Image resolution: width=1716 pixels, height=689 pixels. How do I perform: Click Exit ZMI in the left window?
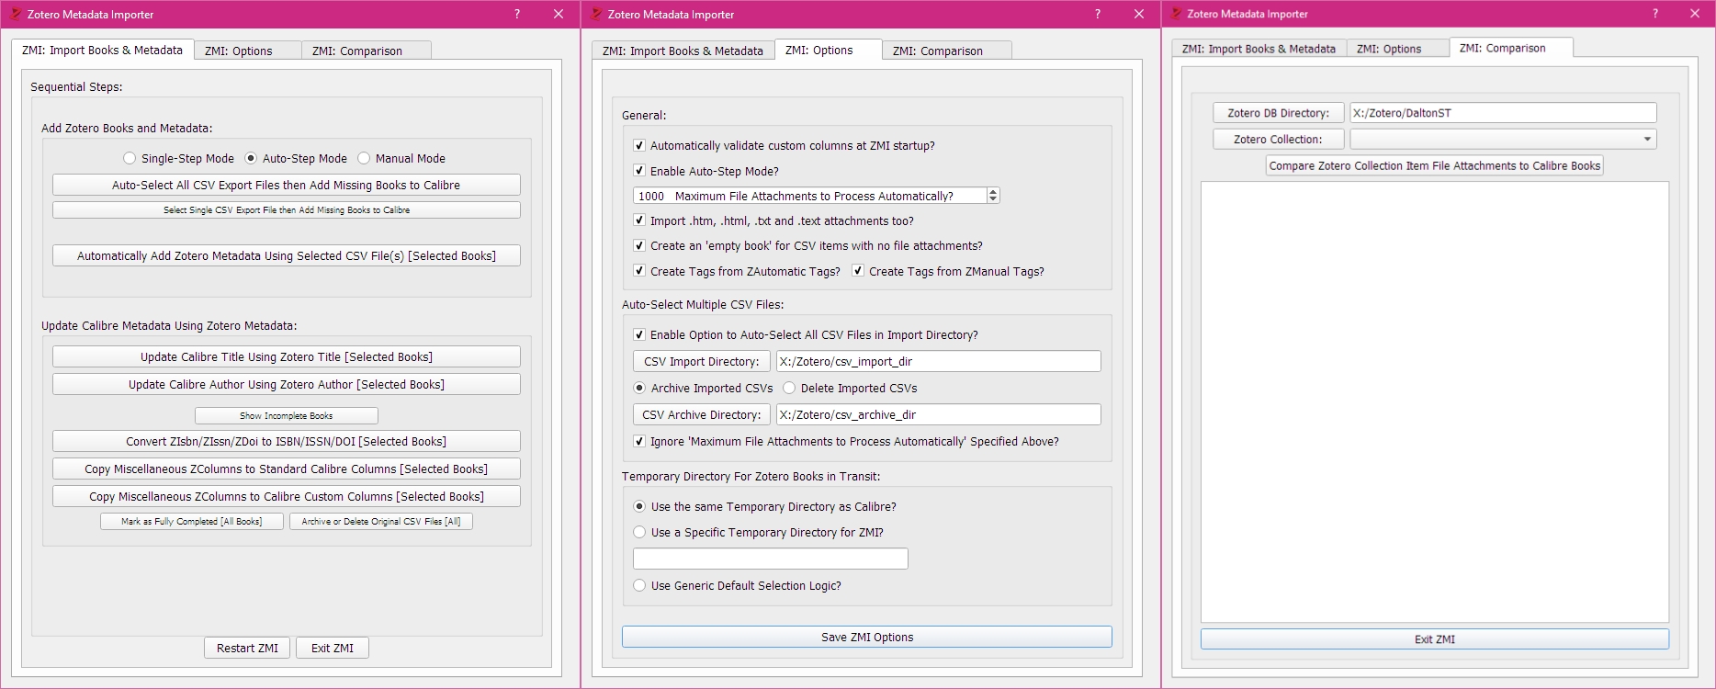click(333, 648)
